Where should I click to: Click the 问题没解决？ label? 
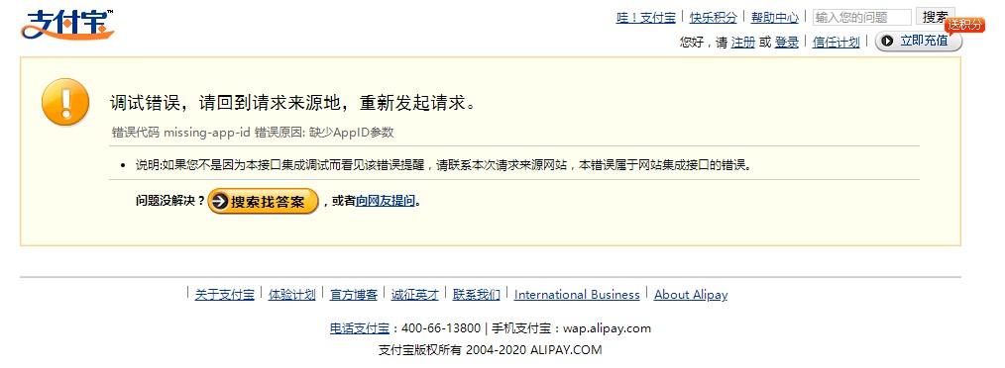pyautogui.click(x=170, y=201)
